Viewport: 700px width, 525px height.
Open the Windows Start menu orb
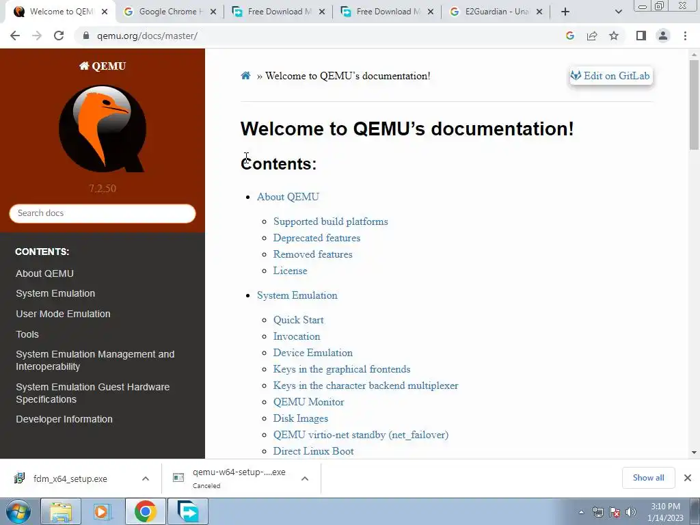point(18,511)
